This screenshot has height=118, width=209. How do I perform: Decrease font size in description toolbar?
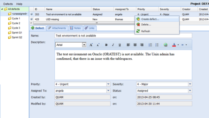point(98,45)
